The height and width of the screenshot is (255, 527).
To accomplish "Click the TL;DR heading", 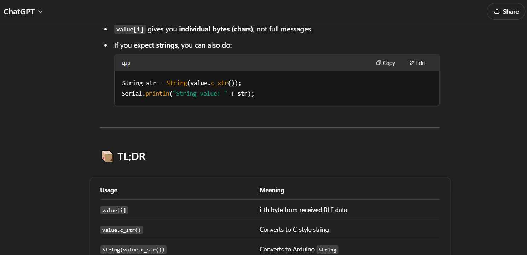I will click(x=131, y=156).
